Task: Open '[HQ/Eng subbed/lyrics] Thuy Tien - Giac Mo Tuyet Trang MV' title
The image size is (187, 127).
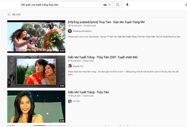Action: coord(106,22)
